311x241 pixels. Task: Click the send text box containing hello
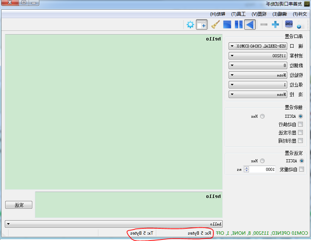[129, 205]
